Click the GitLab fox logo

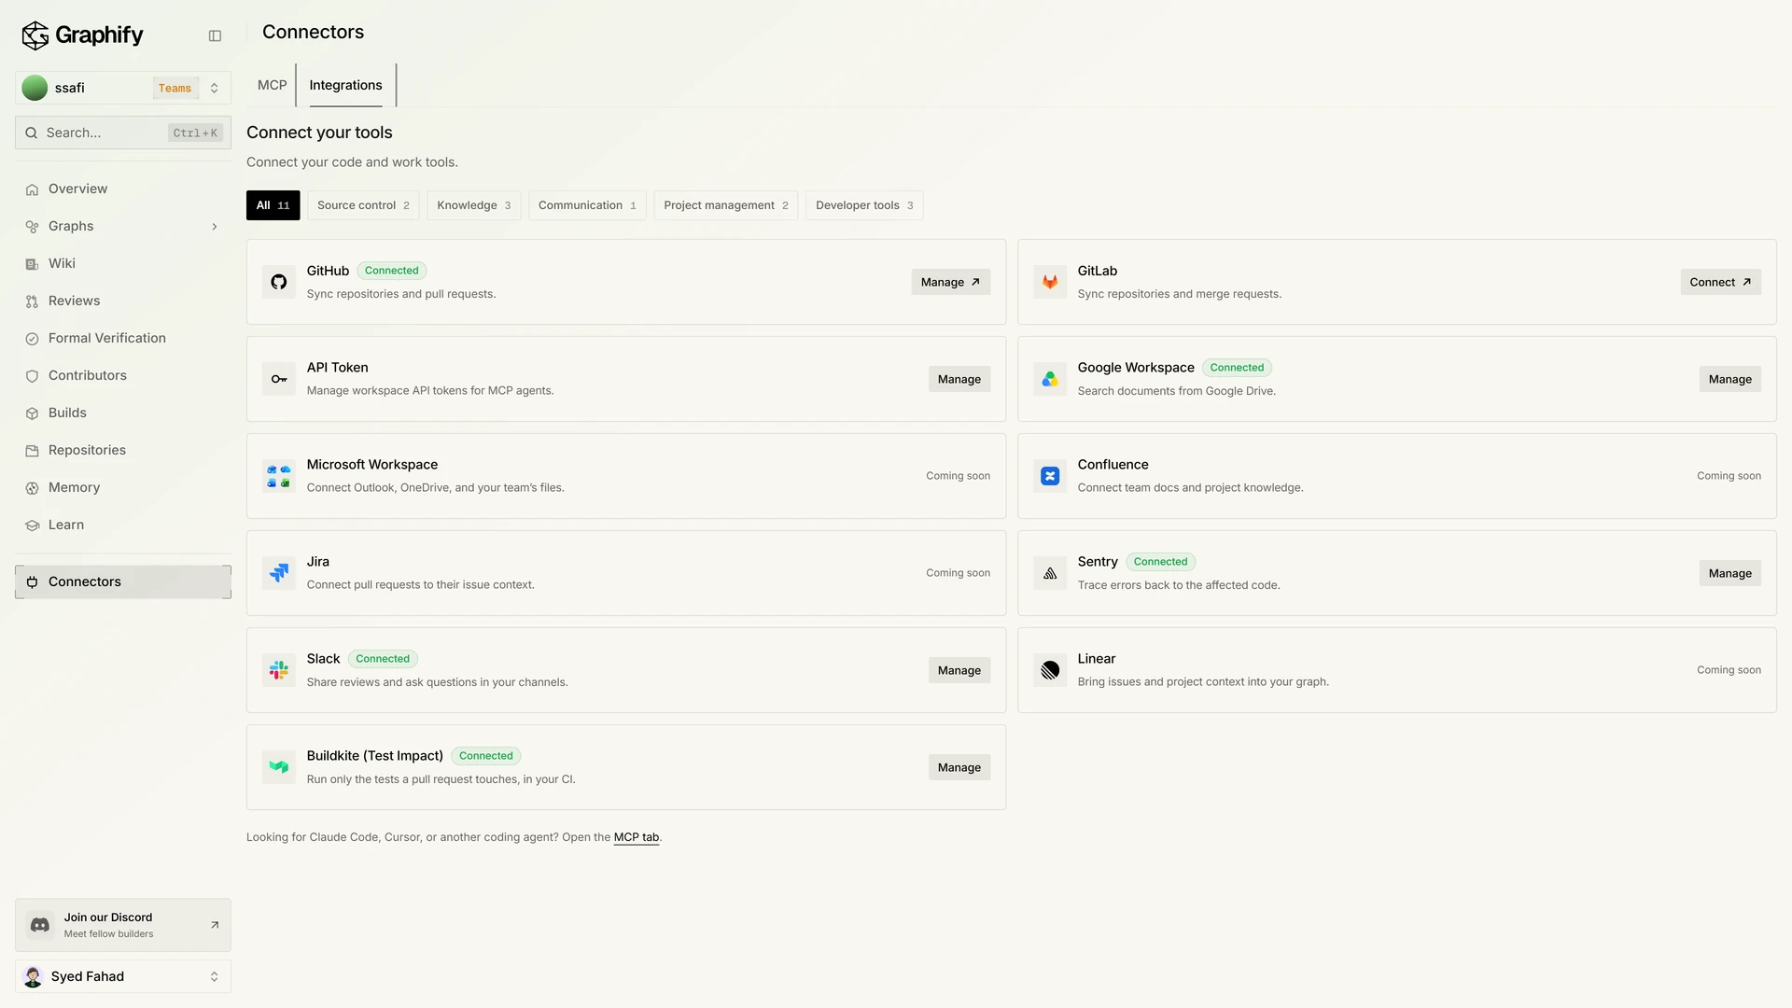coord(1050,282)
